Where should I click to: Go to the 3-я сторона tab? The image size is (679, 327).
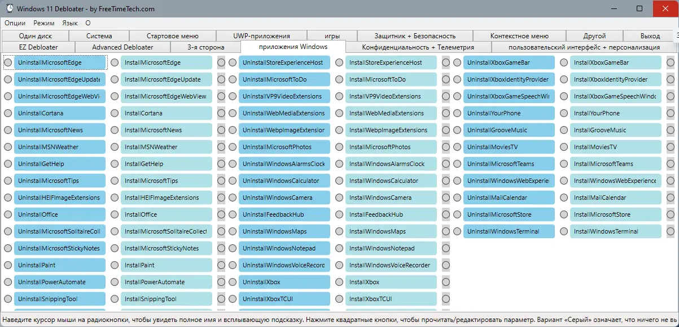coord(205,47)
